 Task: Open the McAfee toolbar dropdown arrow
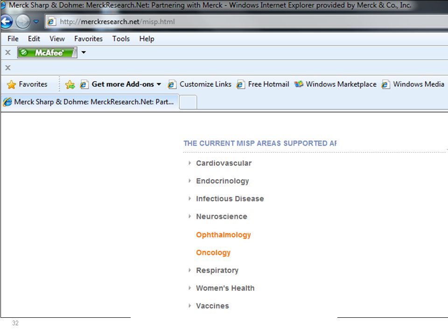[x=84, y=52]
